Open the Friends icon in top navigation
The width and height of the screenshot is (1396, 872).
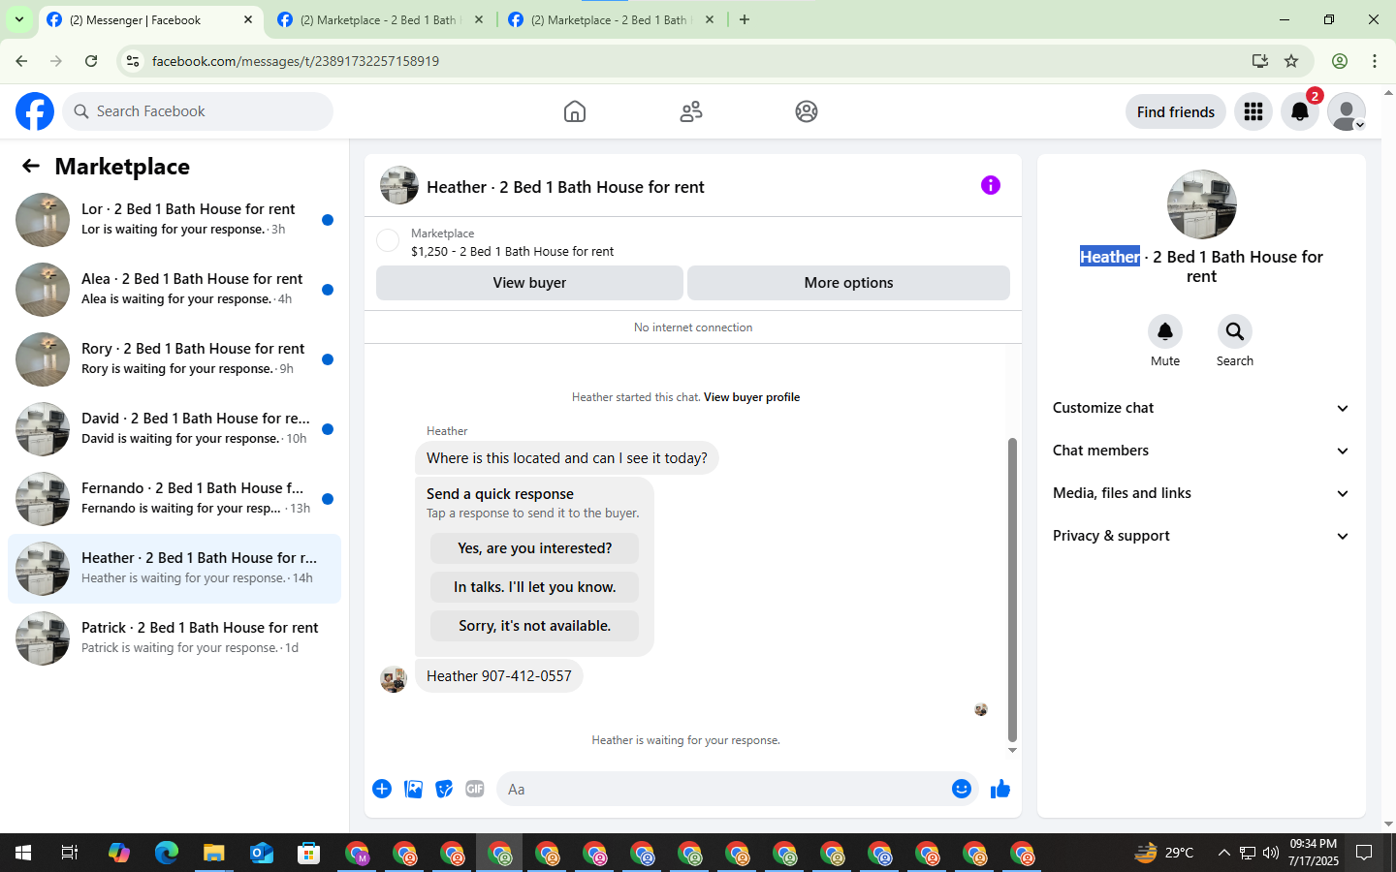coord(691,111)
